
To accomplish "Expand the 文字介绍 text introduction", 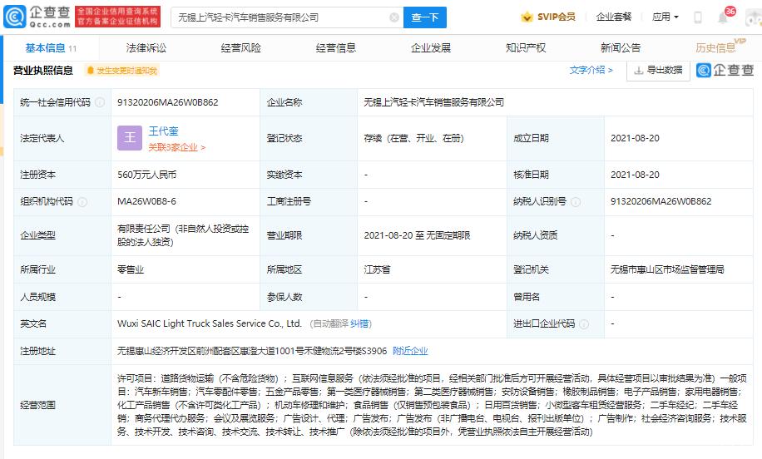I will tap(591, 71).
